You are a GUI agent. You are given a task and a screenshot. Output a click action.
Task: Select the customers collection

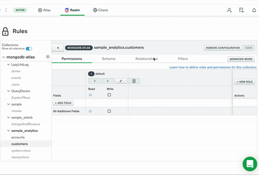(26, 144)
